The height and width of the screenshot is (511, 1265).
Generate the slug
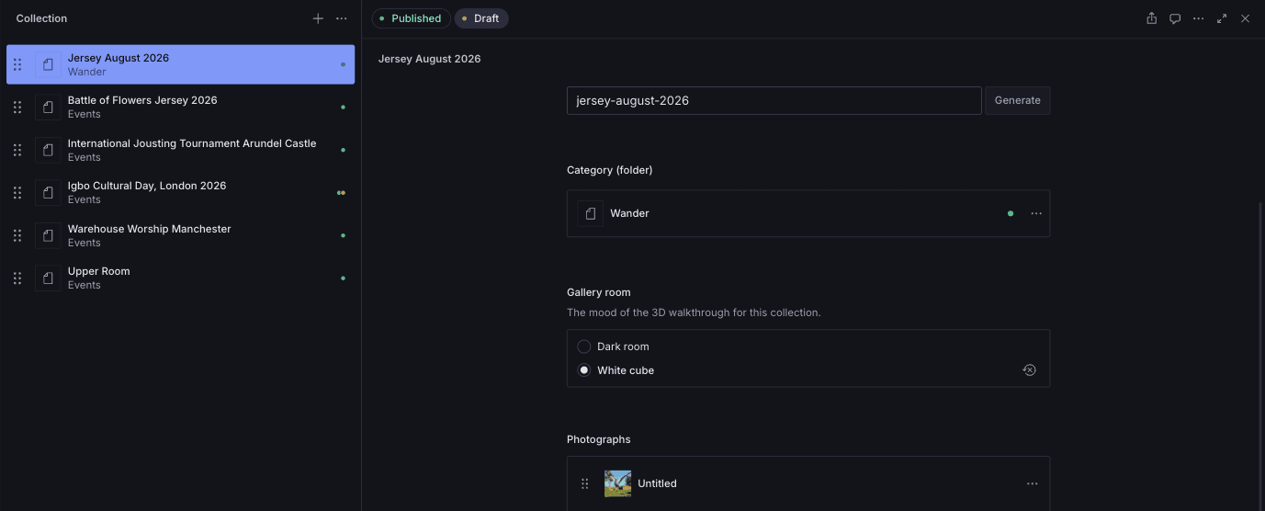(1017, 100)
